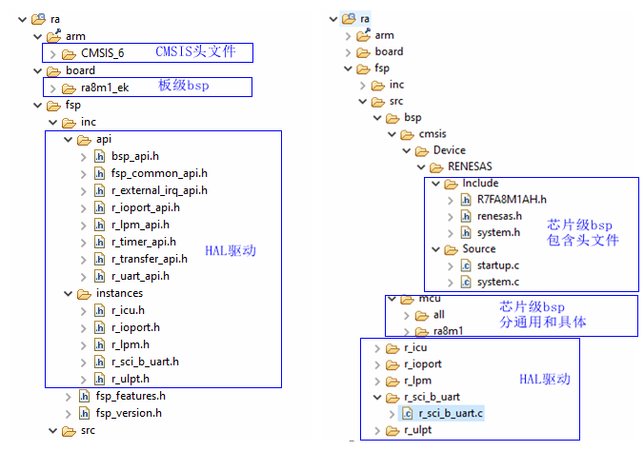Click the r_sci_b_uart.h header file icon
The image size is (644, 451).
[99, 363]
